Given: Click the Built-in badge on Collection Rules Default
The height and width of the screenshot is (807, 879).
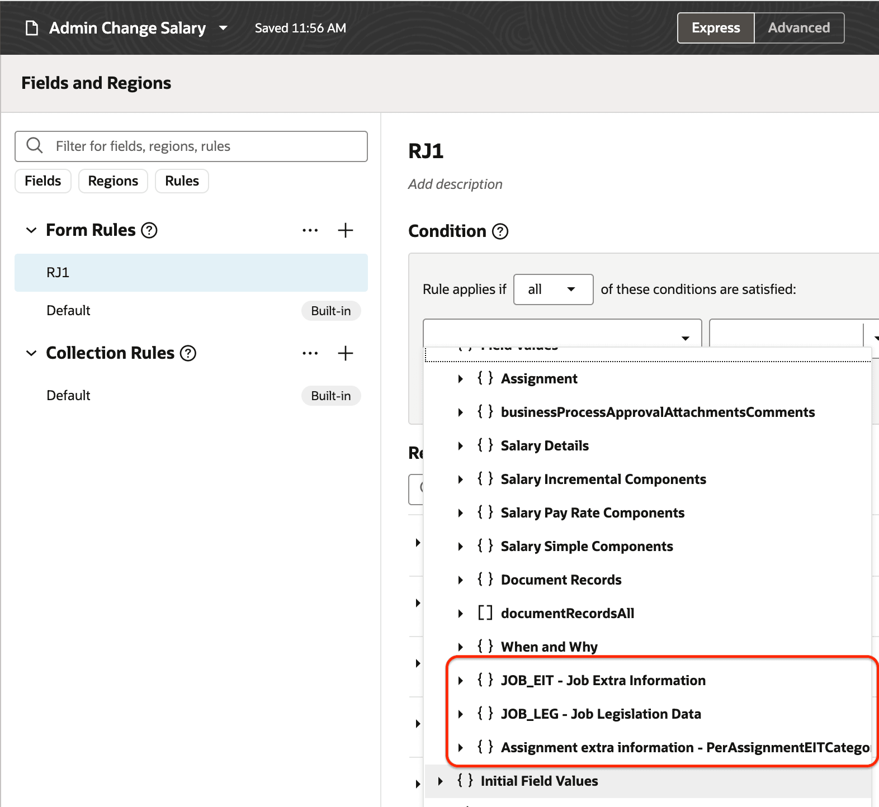Looking at the screenshot, I should tap(331, 396).
